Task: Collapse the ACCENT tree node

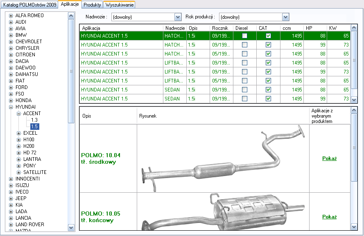Action: [18, 114]
